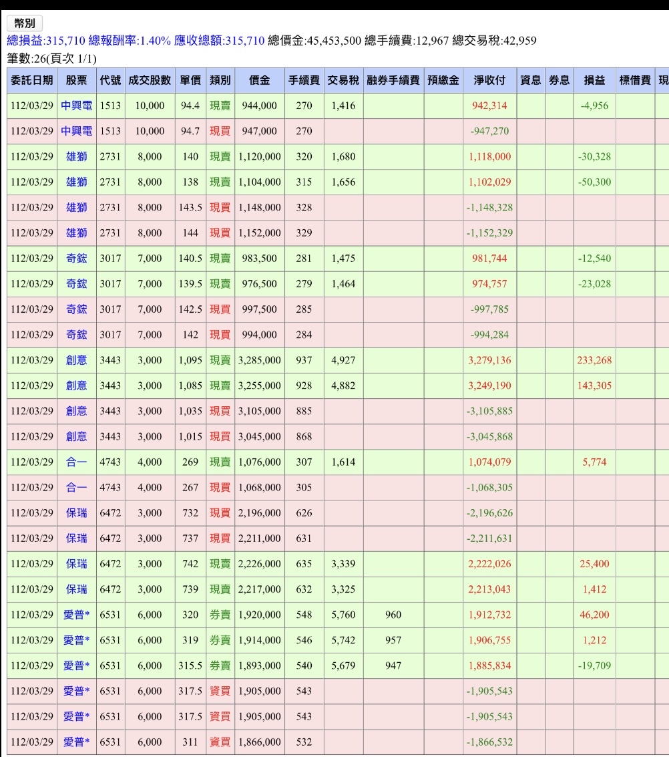The image size is (669, 757).
Task: Click the 幣別 button
Action: [x=25, y=23]
